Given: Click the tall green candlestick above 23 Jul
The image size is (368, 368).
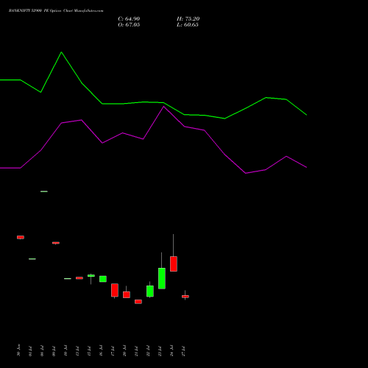Looking at the screenshot, I should (x=162, y=278).
